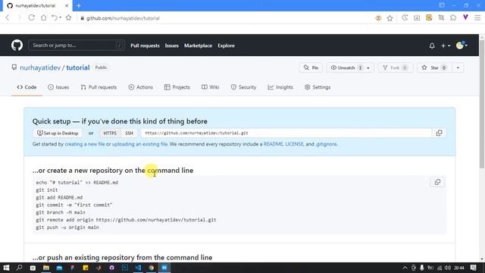Switch to the Code tab

click(x=27, y=87)
